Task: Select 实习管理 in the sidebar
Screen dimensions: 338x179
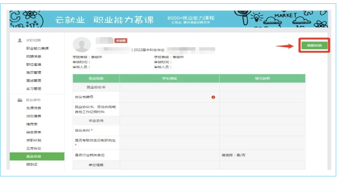Action: tap(34, 89)
